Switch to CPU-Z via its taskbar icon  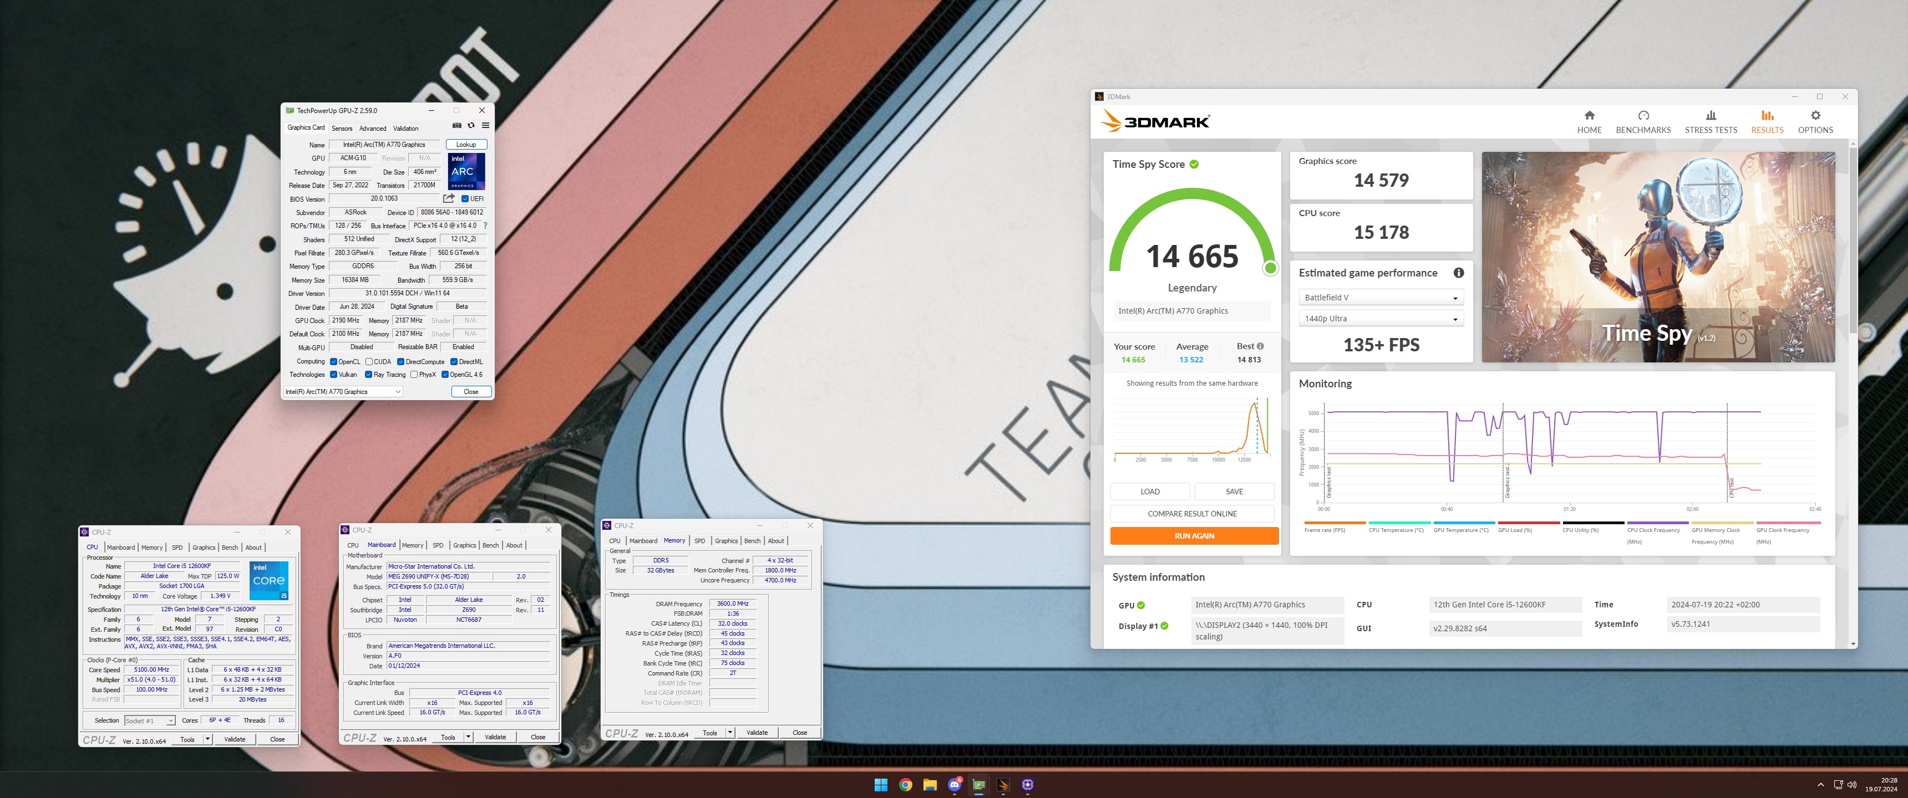[x=1027, y=785]
